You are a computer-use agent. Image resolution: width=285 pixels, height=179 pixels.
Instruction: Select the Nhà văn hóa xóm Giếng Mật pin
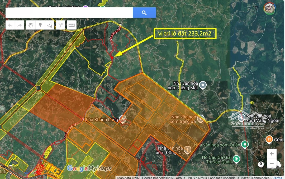[x=203, y=85]
